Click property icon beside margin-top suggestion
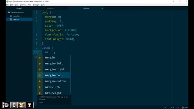The image size is (194, 109). [x=40, y=75]
